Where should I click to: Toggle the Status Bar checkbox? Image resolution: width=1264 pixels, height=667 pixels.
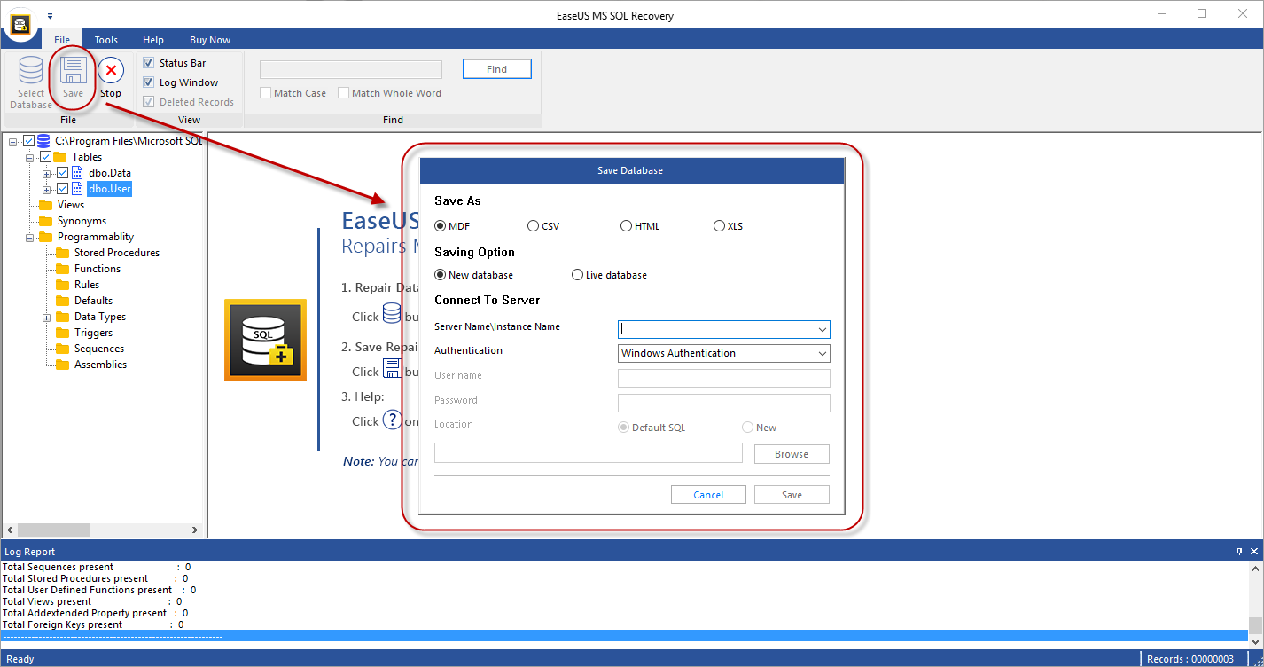(x=149, y=63)
